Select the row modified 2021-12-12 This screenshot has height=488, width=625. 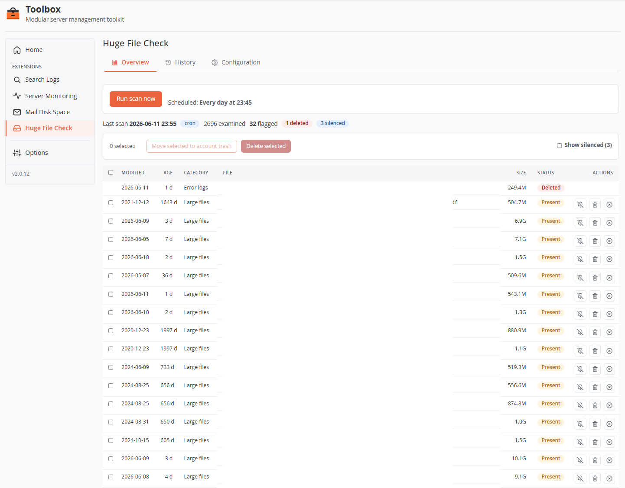(111, 202)
